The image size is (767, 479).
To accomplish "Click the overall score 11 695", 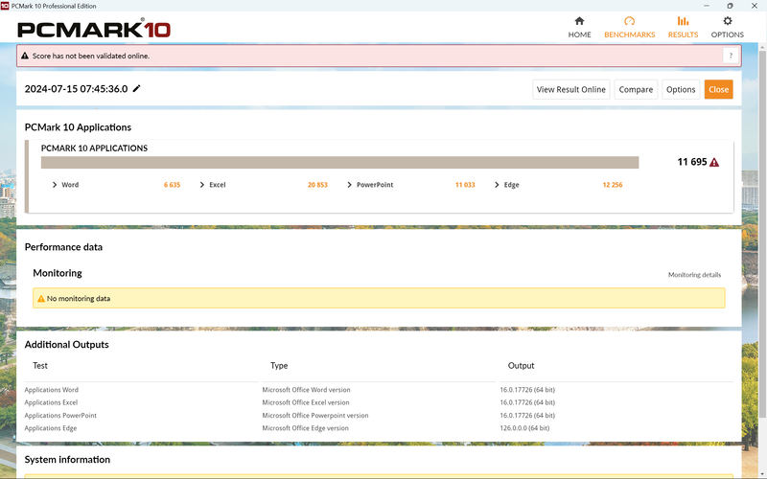I will tap(691, 162).
